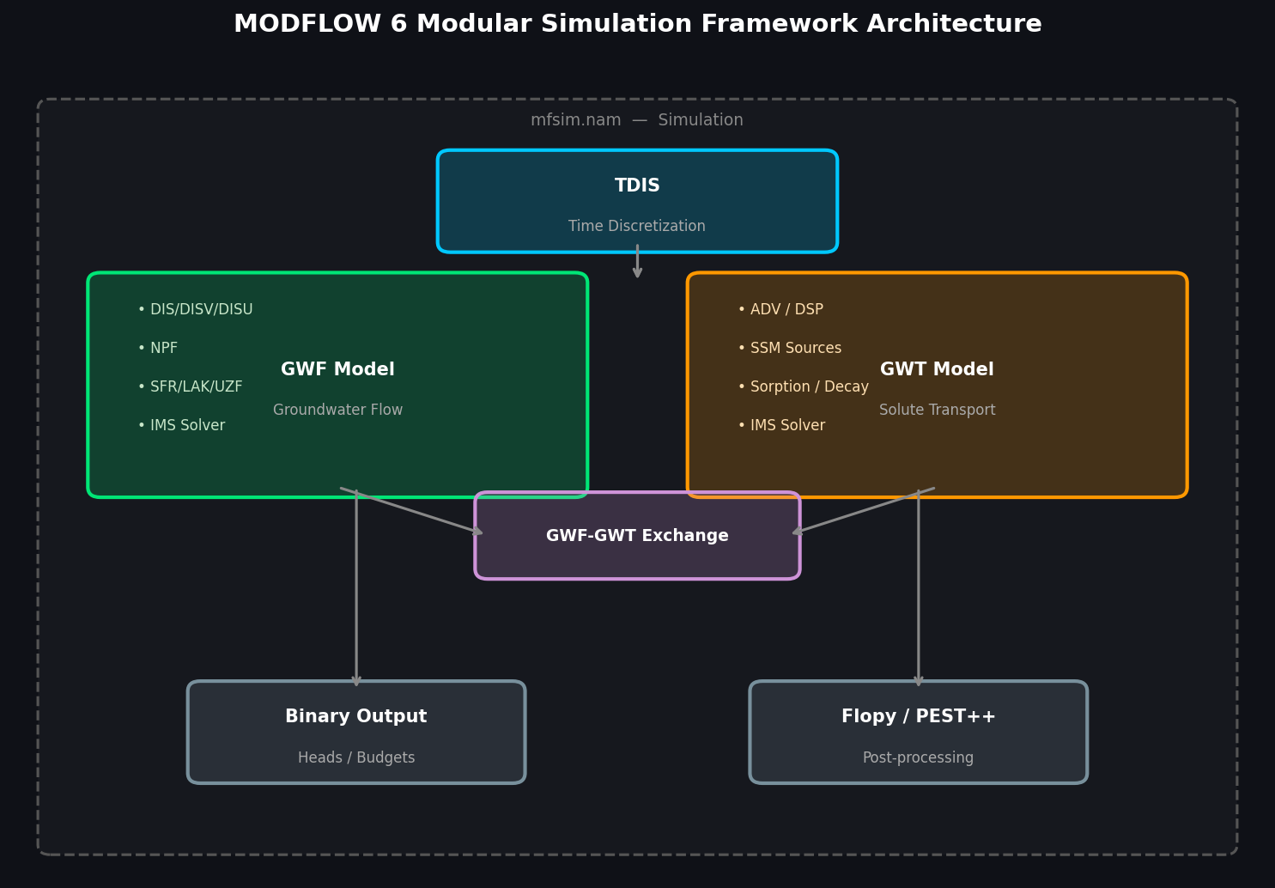The height and width of the screenshot is (888, 1275).
Task: Select the GWF Model heading
Action: pyautogui.click(x=337, y=370)
